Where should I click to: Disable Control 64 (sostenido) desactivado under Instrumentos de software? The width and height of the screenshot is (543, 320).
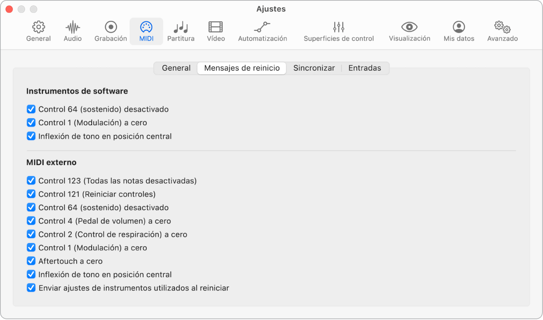pos(31,109)
